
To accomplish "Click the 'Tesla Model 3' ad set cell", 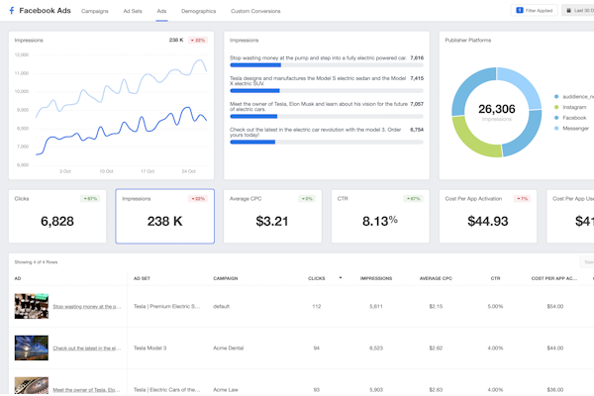I will click(x=150, y=347).
